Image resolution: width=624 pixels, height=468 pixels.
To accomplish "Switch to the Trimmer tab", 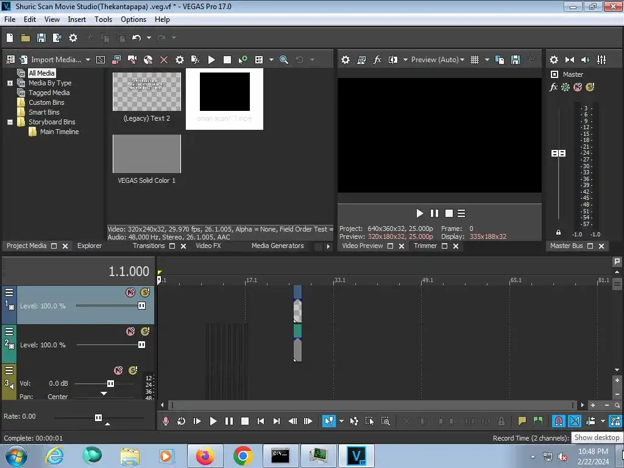I will [425, 246].
